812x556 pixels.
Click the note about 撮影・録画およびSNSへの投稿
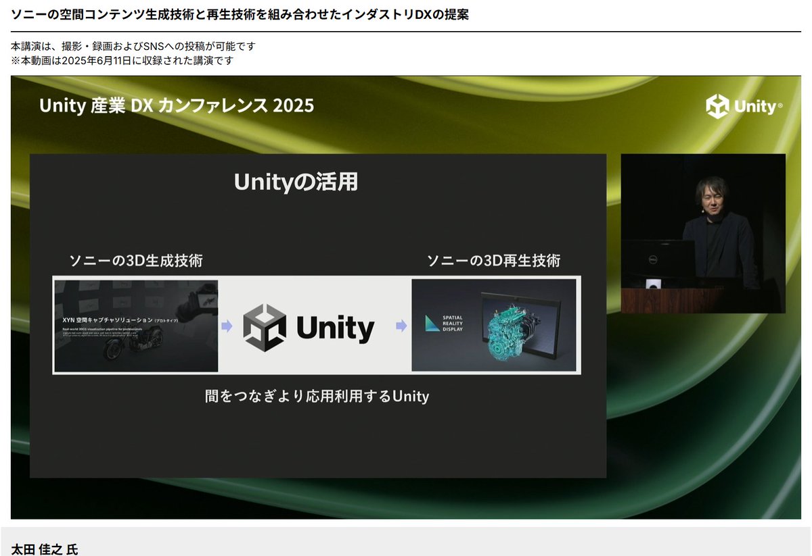coord(133,47)
